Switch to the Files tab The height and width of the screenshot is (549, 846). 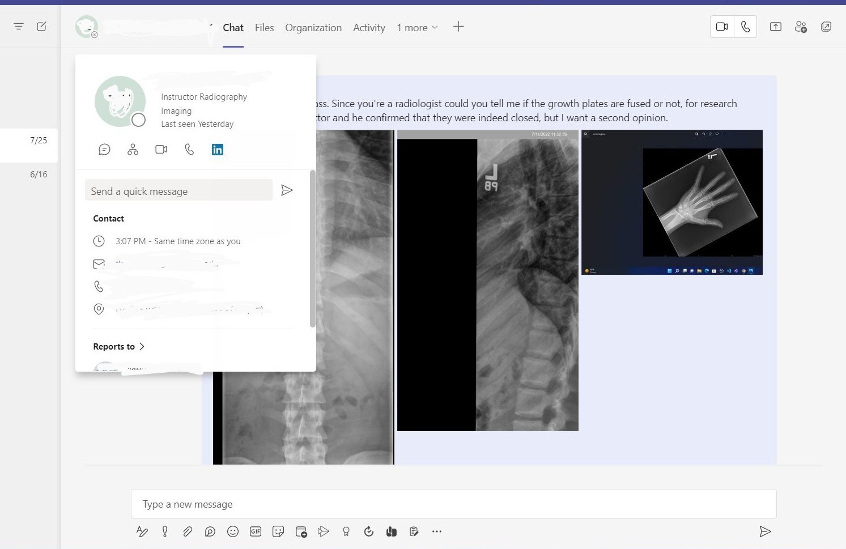264,28
